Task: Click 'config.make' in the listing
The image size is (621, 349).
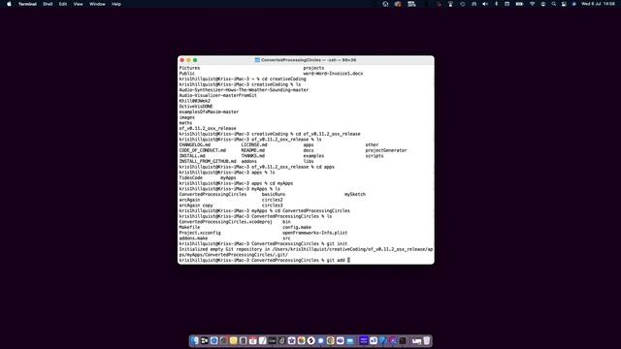Action: (x=297, y=228)
